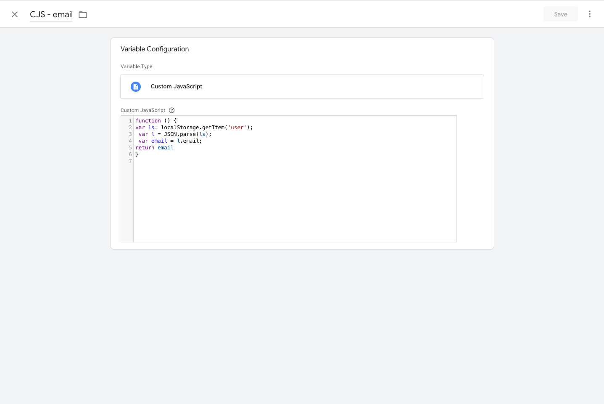Click the localStorage.getItem('user') code line
This screenshot has height=404, width=604.
pos(194,128)
